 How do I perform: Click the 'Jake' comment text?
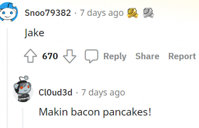34,33
